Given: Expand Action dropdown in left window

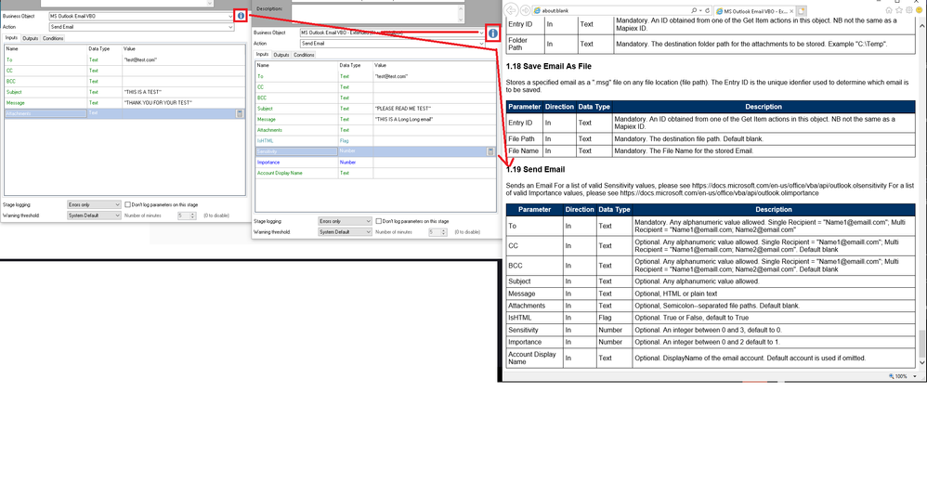Looking at the screenshot, I should coord(230,27).
